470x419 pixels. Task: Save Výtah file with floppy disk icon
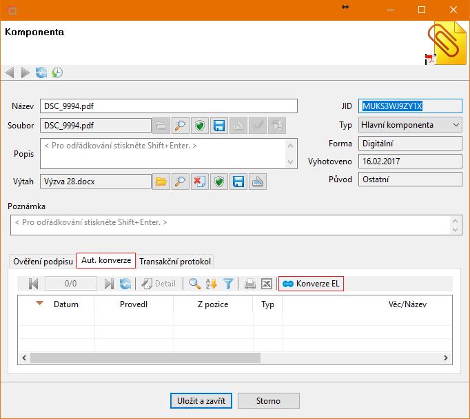pos(238,182)
